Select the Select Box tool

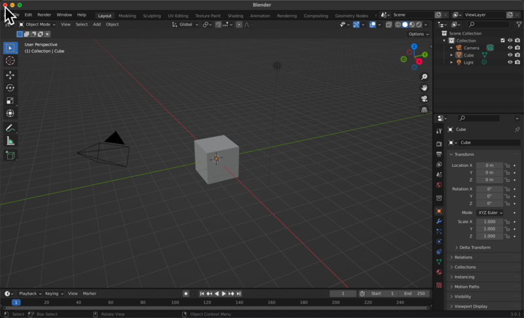tap(10, 48)
